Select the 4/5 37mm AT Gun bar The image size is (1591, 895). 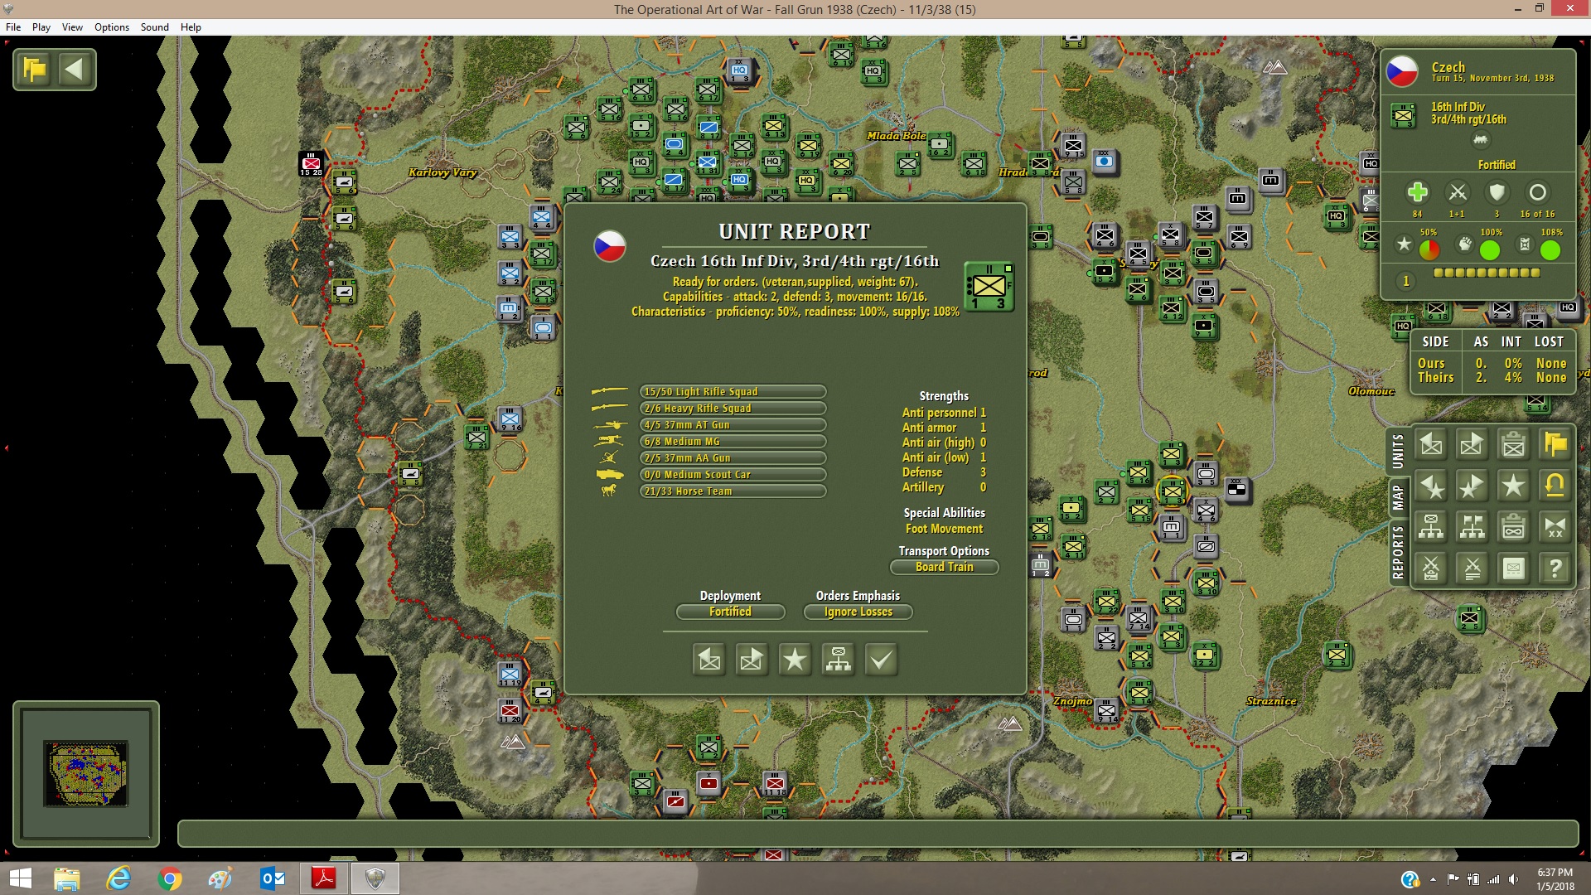coord(733,425)
